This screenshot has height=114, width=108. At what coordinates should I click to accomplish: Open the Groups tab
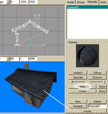(81, 2)
